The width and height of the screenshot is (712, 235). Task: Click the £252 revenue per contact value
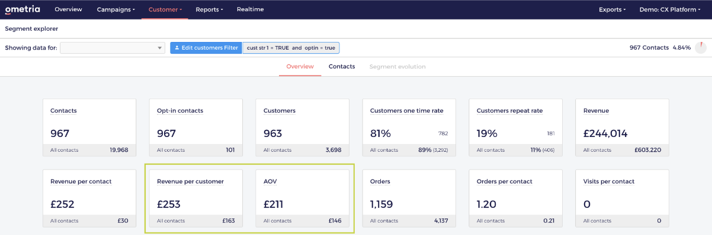[x=62, y=204]
